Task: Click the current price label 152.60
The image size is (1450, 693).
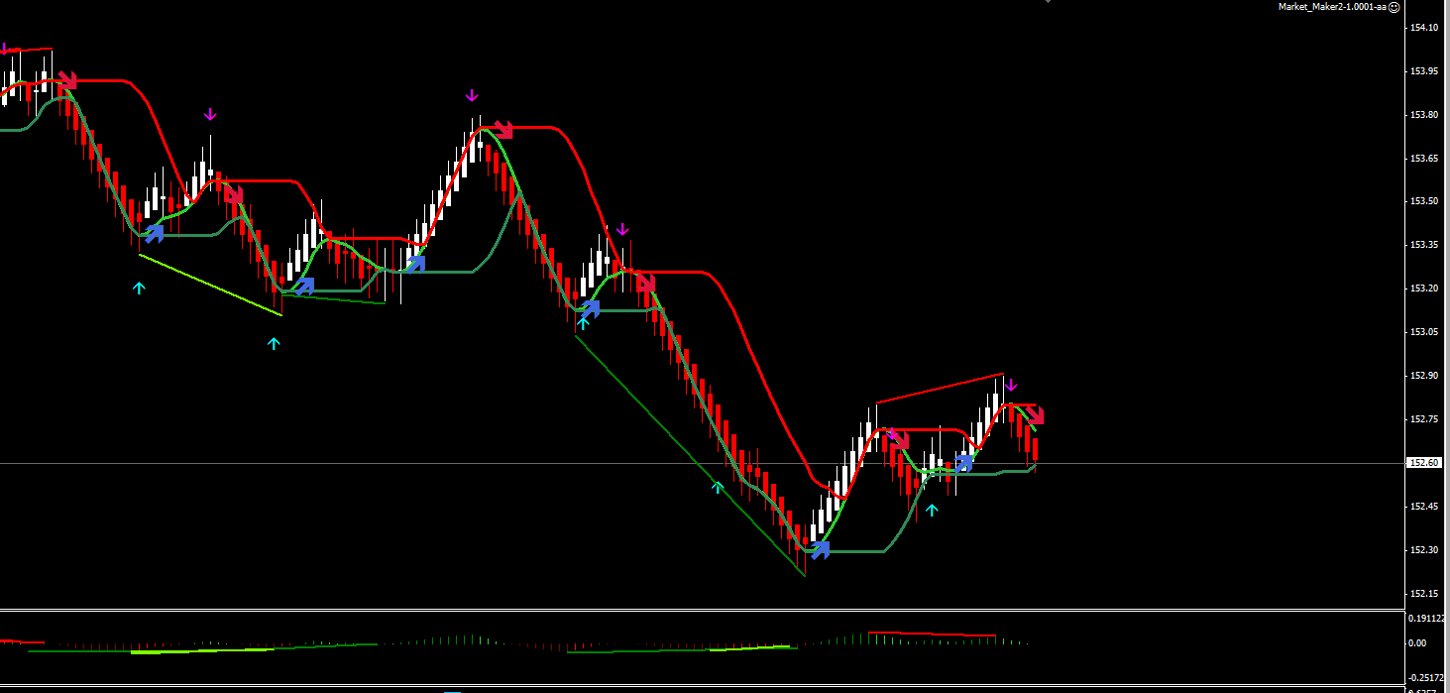Action: (1423, 463)
